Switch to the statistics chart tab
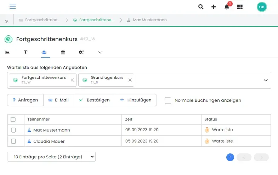Viewport: 278px width, 175px height. click(7, 52)
